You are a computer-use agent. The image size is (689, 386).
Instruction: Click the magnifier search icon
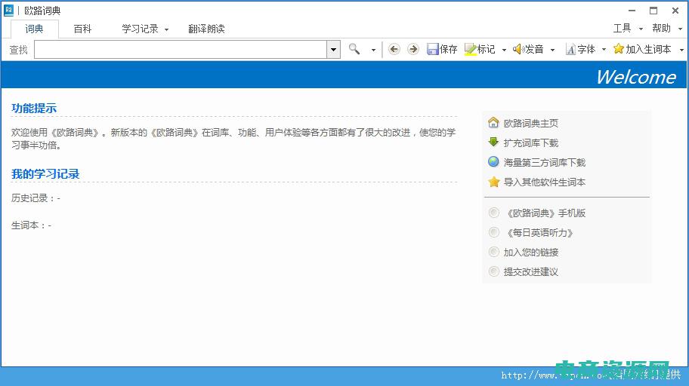coord(354,49)
